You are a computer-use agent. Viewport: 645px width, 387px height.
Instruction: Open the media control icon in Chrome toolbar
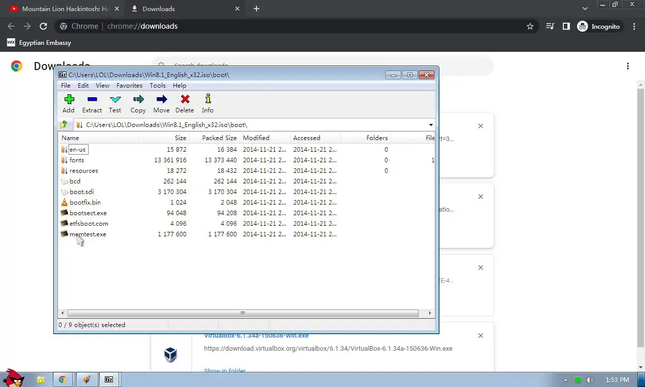click(x=550, y=26)
